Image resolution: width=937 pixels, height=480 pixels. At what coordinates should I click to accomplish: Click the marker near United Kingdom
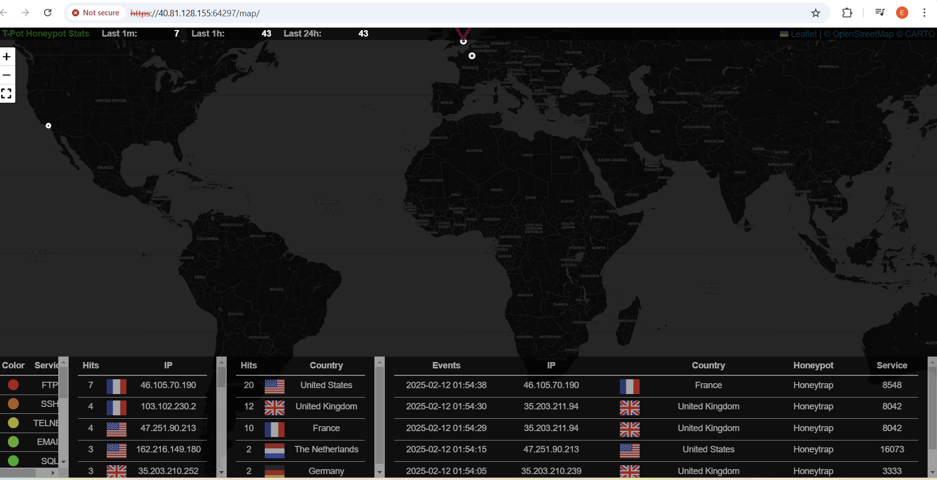coord(463,41)
